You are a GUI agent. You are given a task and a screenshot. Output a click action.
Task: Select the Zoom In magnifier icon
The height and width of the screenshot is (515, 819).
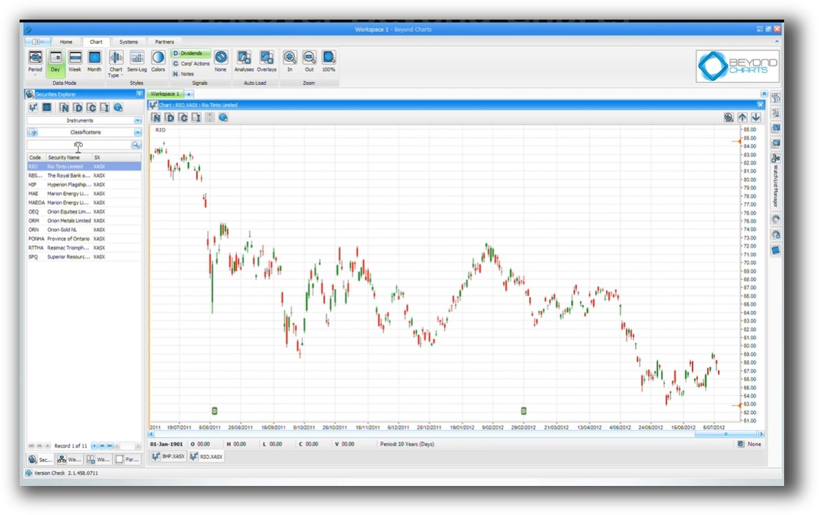point(290,62)
